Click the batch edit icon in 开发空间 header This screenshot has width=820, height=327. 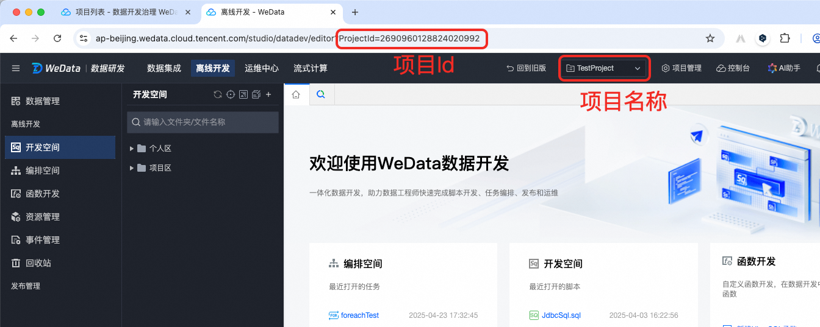(x=256, y=94)
